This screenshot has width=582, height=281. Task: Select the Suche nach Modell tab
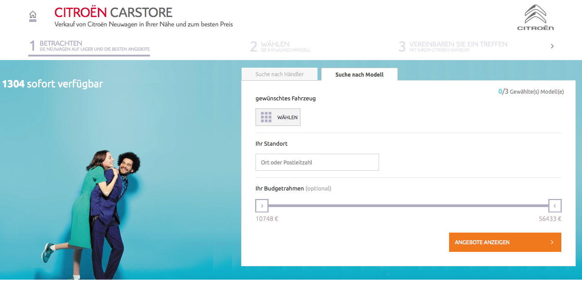359,75
